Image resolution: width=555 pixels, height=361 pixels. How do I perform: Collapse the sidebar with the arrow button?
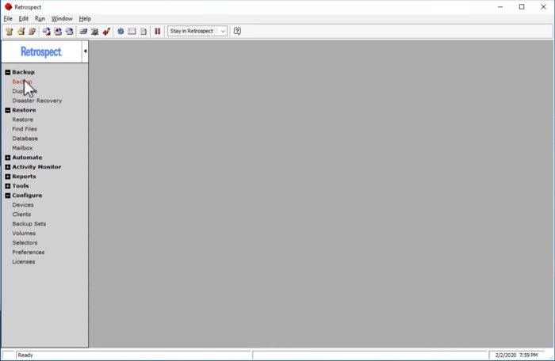click(86, 51)
